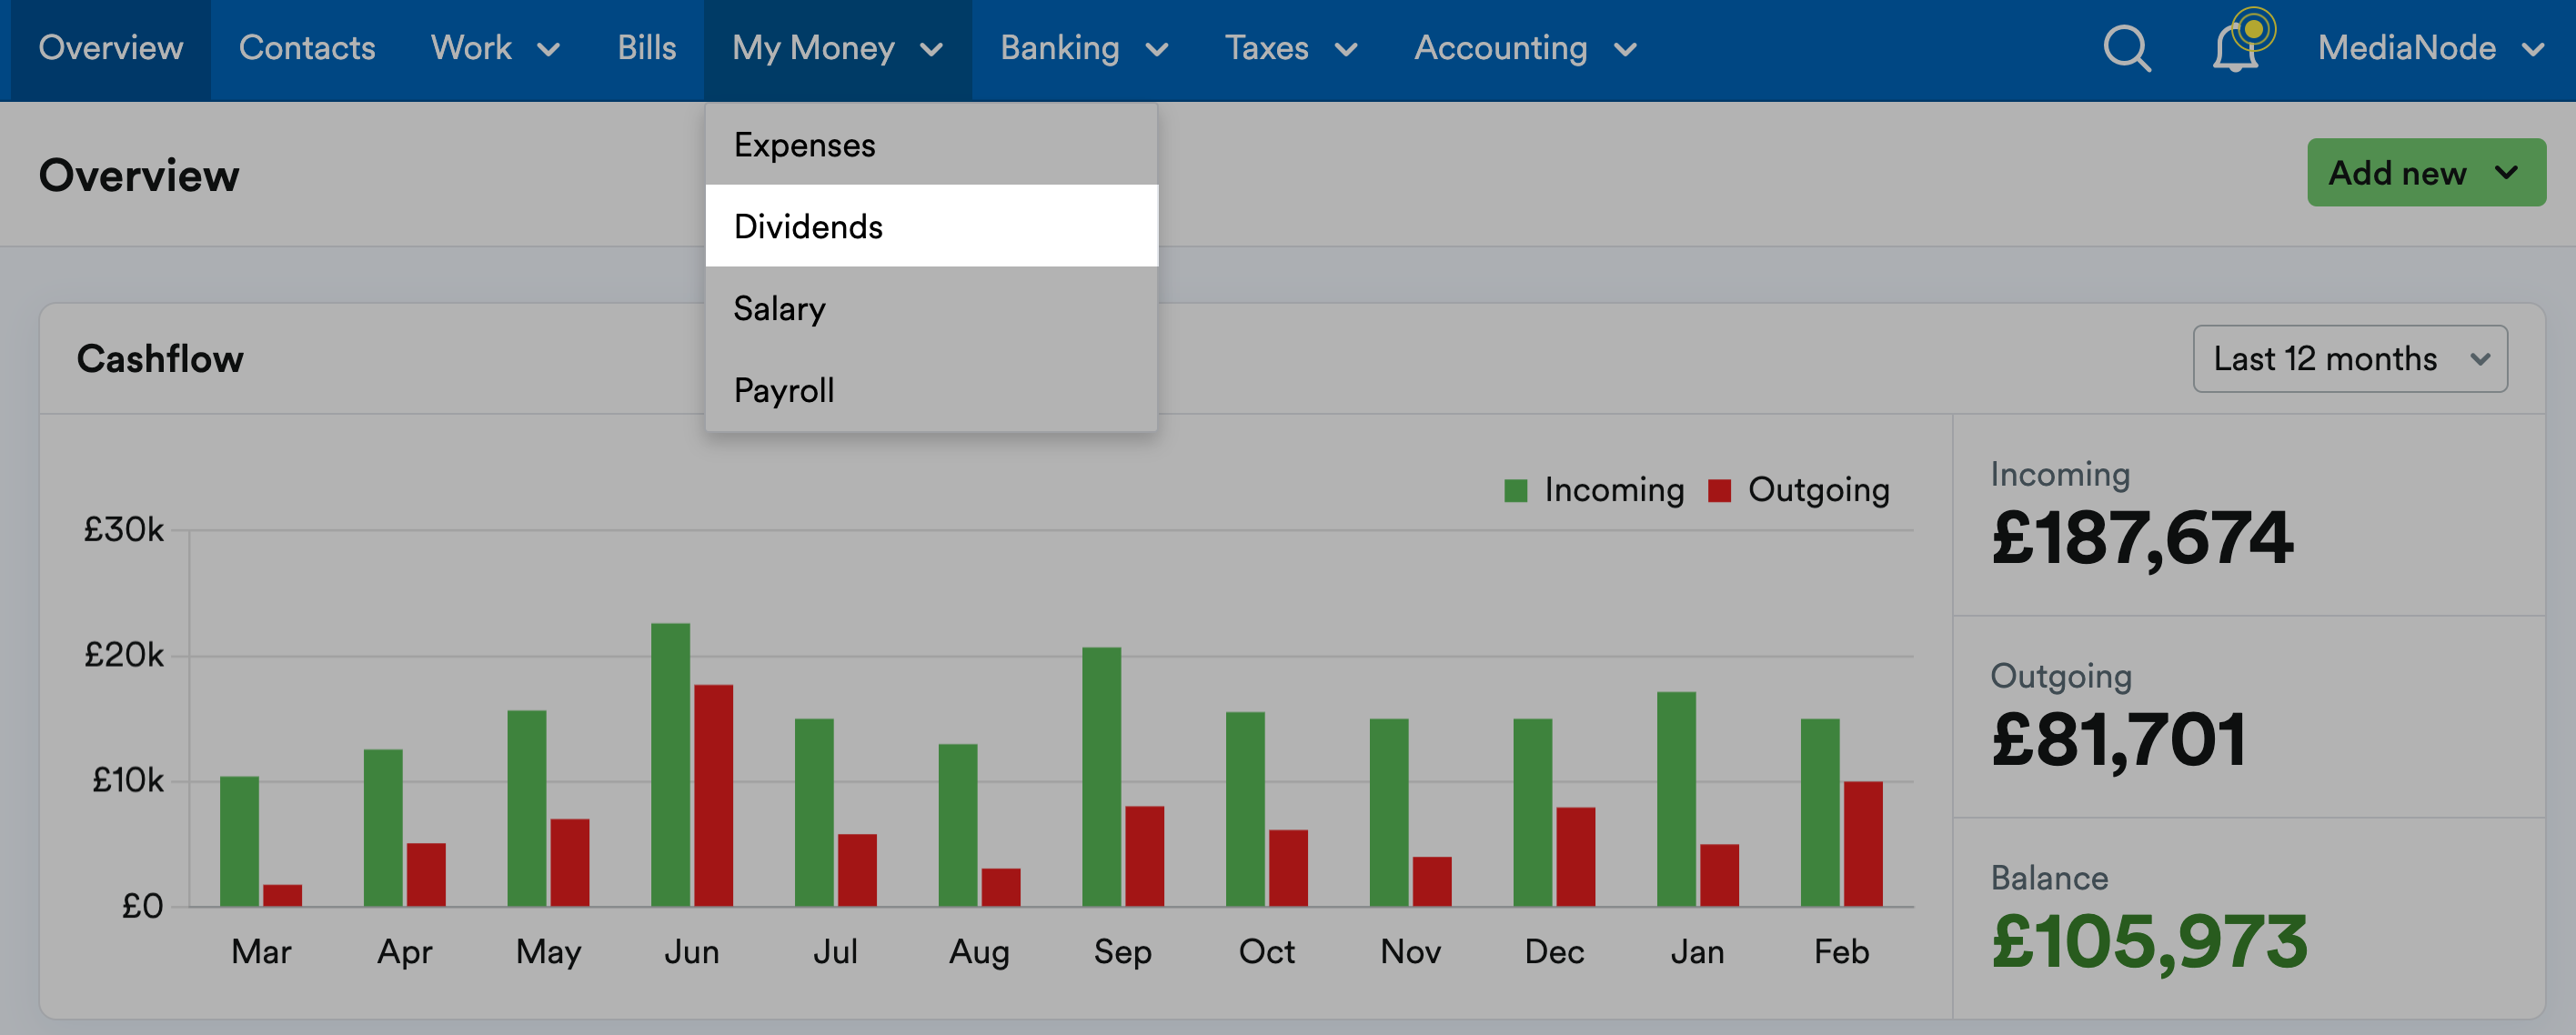
Task: Open the Taxes dropdown menu
Action: 1290,48
